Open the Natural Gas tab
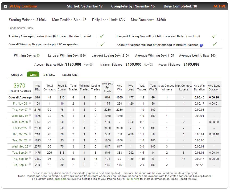This screenshot has height=191, width=230. point(70,75)
